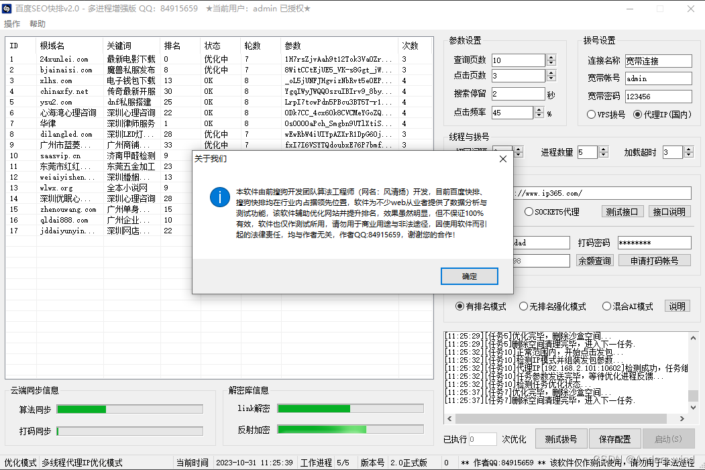Click the 确定 button in the dialog

tap(469, 276)
